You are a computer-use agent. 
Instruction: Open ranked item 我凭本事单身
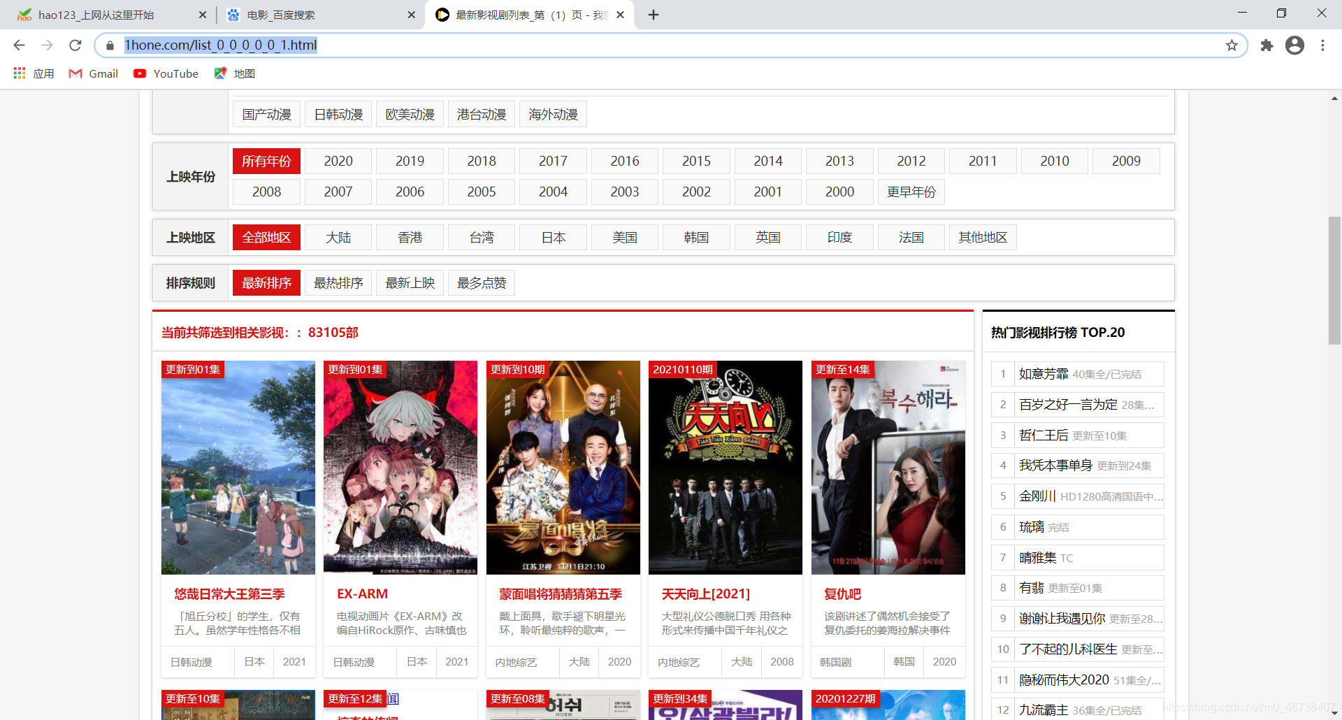[1055, 466]
